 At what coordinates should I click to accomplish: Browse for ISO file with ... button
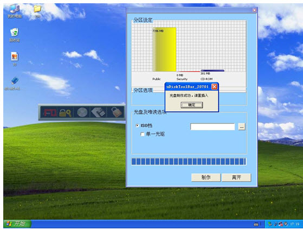click(242, 127)
